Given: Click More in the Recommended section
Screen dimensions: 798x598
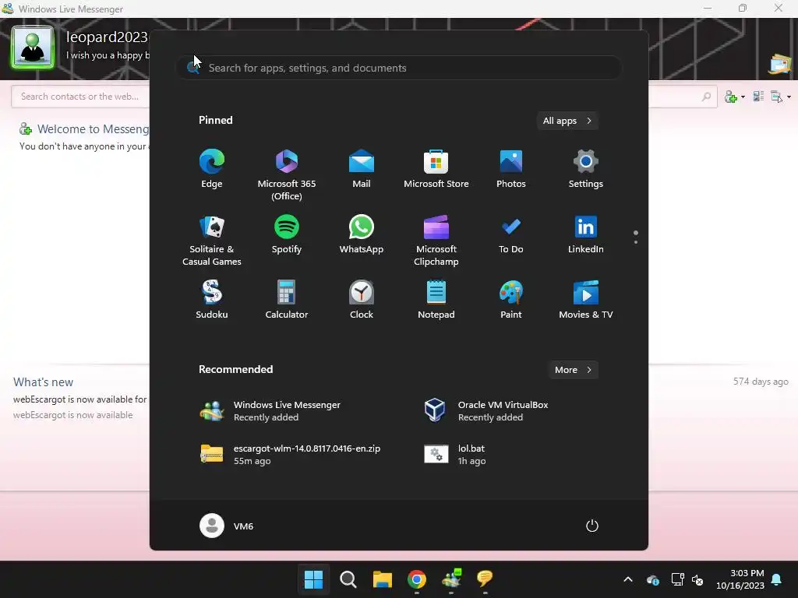Looking at the screenshot, I should (573, 370).
